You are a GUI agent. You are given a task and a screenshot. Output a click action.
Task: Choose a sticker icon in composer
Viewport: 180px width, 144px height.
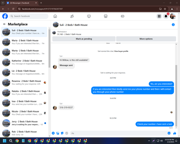pyautogui.click(x=62, y=133)
